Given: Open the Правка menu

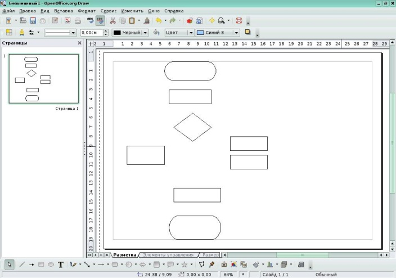Looking at the screenshot, I should (x=28, y=11).
